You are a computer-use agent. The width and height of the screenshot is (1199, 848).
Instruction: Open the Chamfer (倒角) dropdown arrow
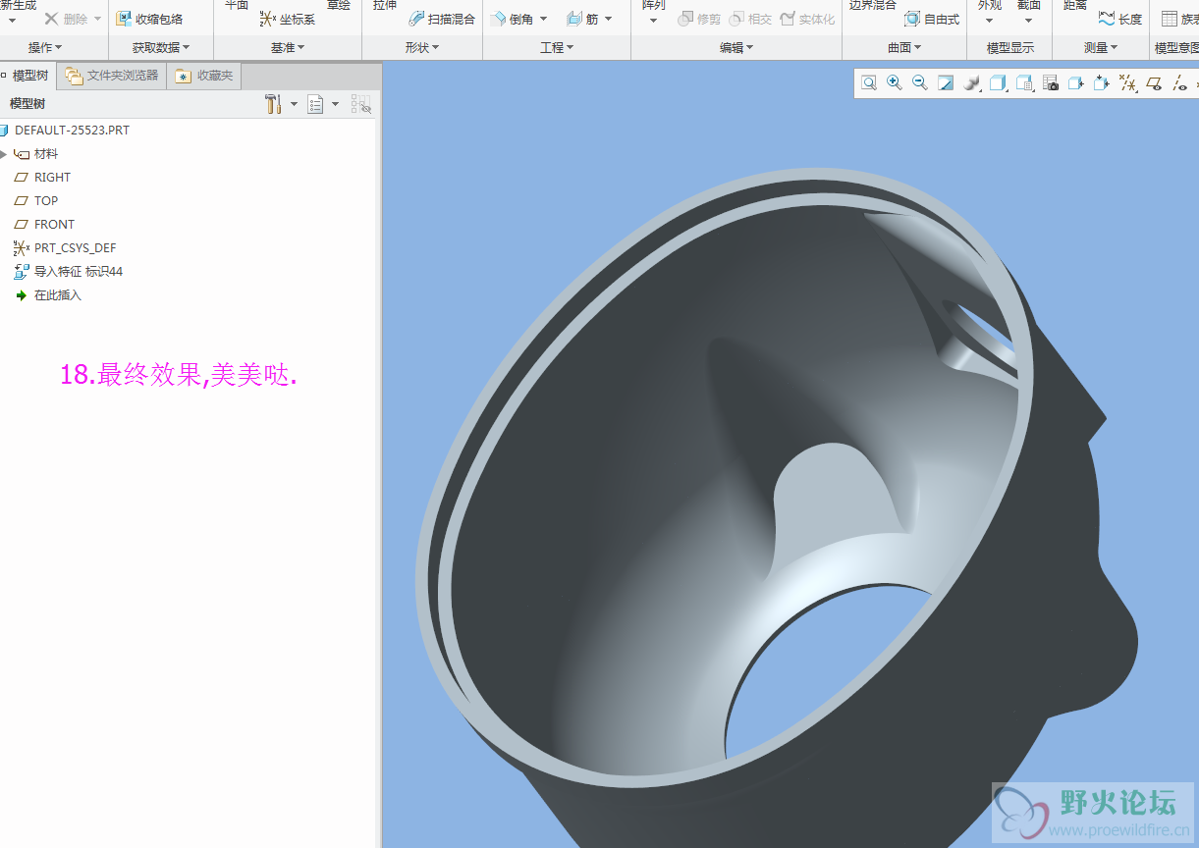click(x=542, y=19)
